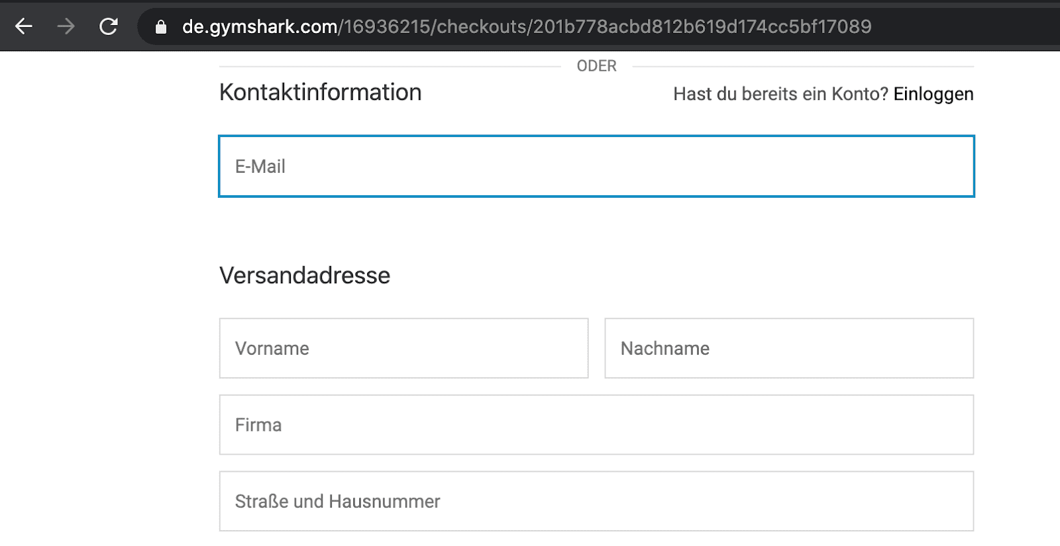Click the Versandadresse section heading
This screenshot has width=1060, height=546.
pos(305,275)
